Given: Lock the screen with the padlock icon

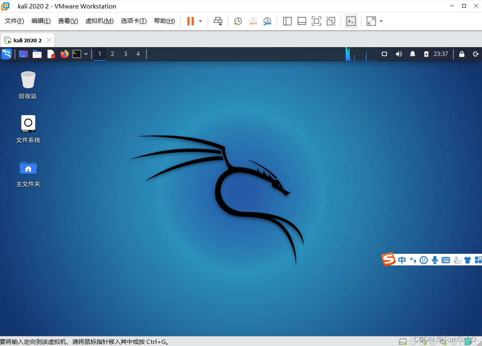Looking at the screenshot, I should coord(462,54).
